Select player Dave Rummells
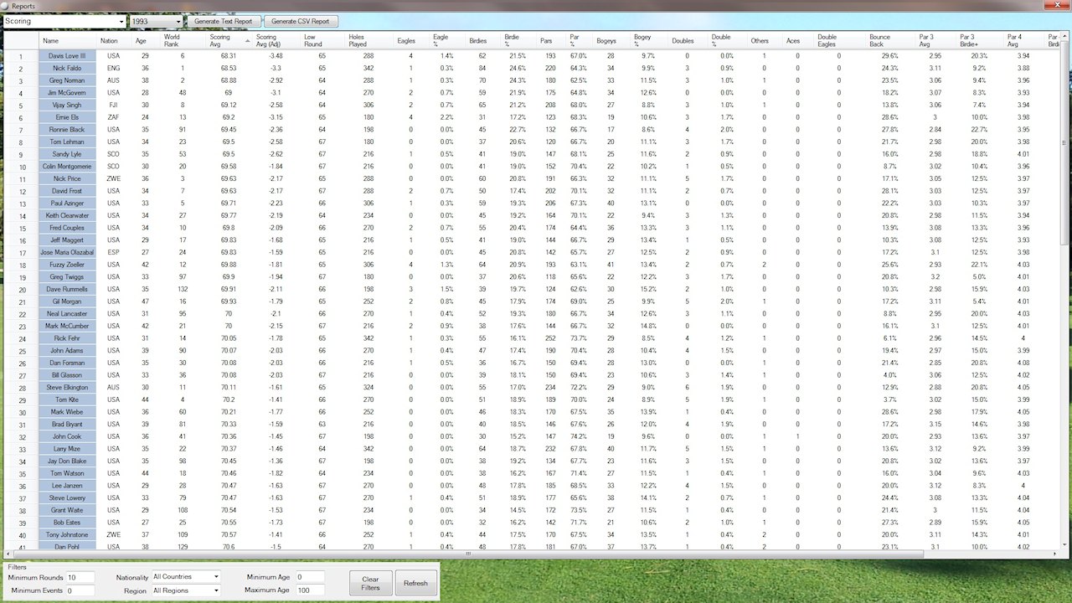 pyautogui.click(x=68, y=289)
